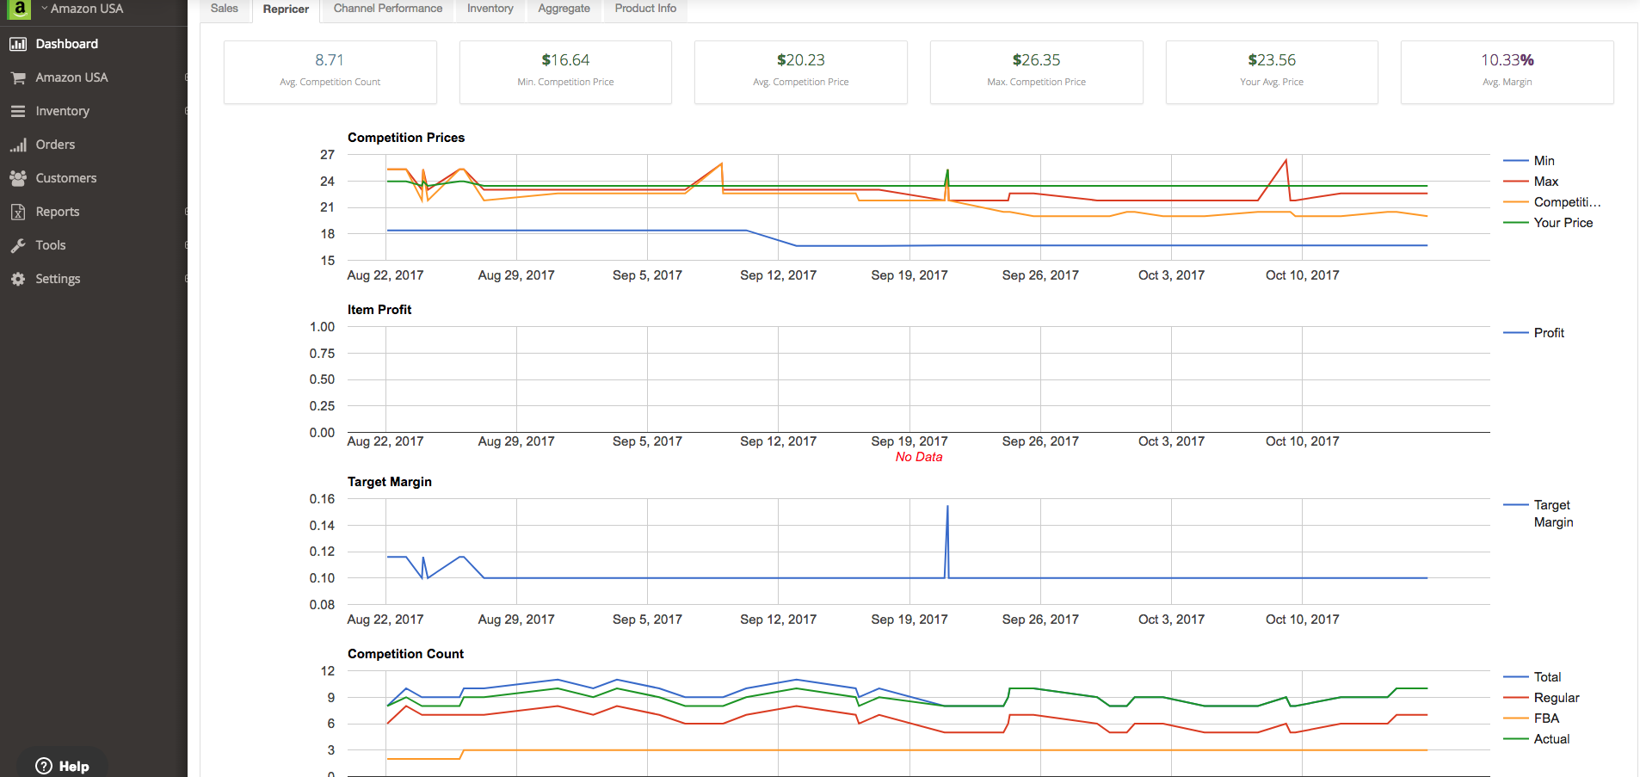Image resolution: width=1640 pixels, height=777 pixels.
Task: Click the Max. Competition Price card
Action: [1037, 72]
